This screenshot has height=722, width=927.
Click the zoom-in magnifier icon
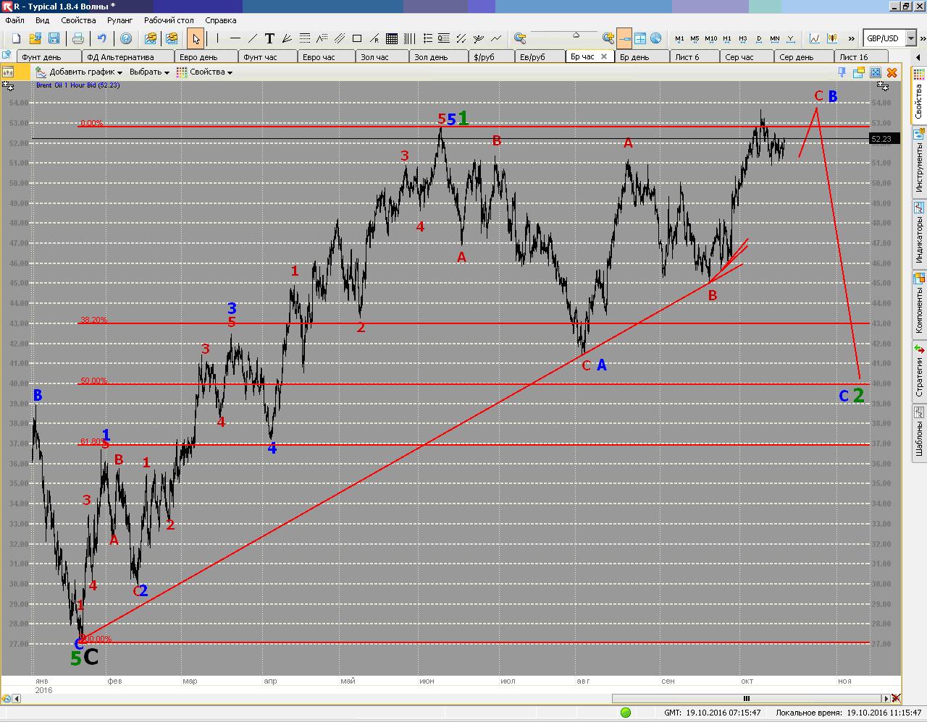pyautogui.click(x=608, y=38)
